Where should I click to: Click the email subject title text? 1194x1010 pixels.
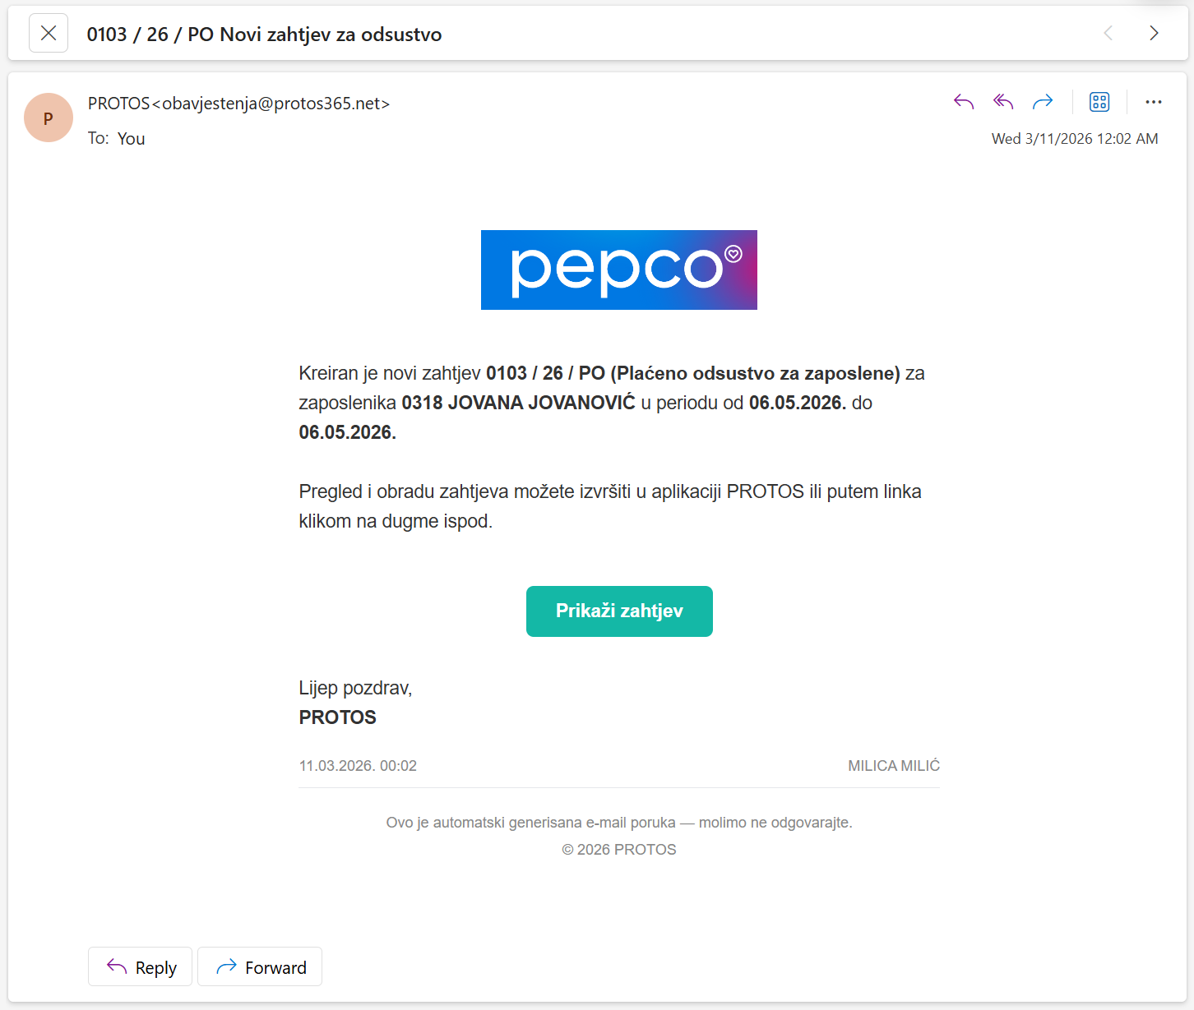click(x=264, y=35)
